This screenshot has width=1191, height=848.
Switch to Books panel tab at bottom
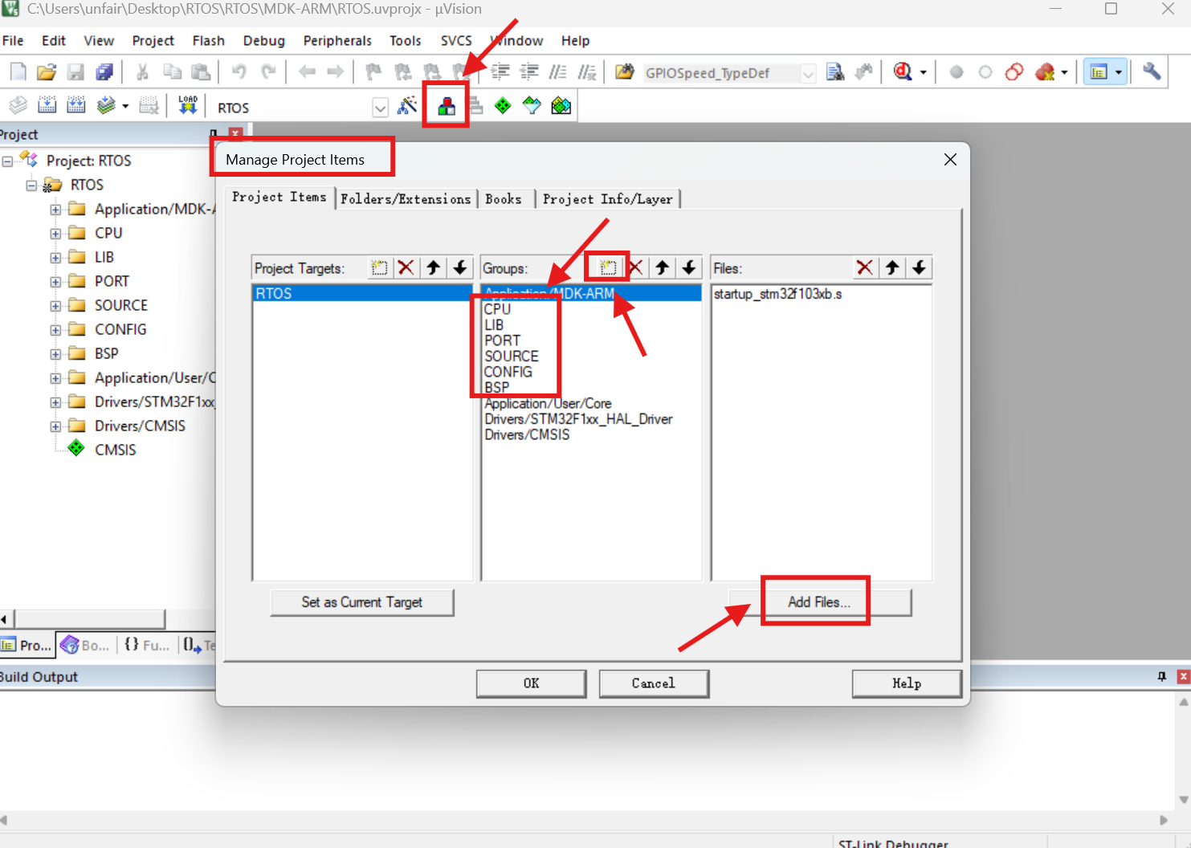point(85,645)
